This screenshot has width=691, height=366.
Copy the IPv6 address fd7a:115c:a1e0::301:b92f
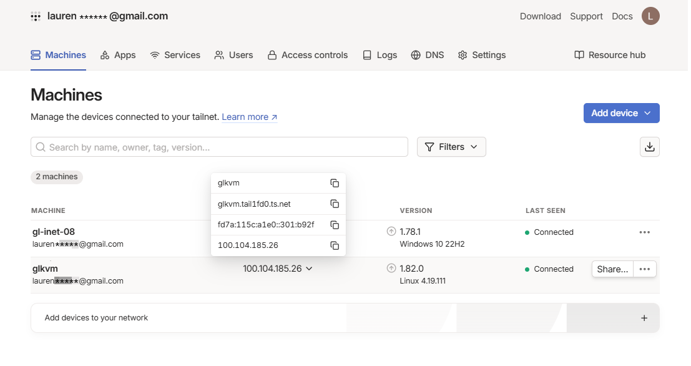coord(335,225)
